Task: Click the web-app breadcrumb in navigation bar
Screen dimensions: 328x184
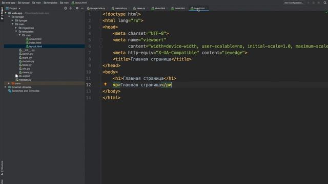Action: (x=9, y=3)
